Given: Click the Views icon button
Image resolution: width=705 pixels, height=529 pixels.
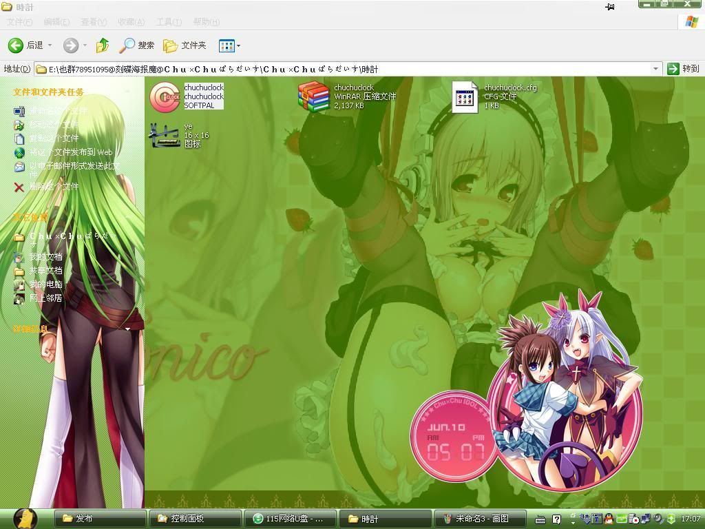Looking at the screenshot, I should (x=227, y=45).
